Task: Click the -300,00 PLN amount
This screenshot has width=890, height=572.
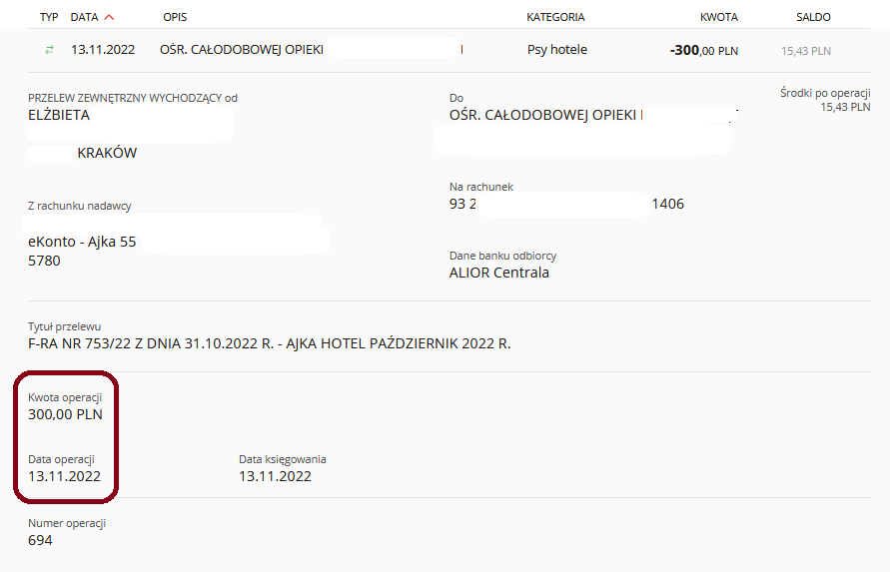Action: 704,51
